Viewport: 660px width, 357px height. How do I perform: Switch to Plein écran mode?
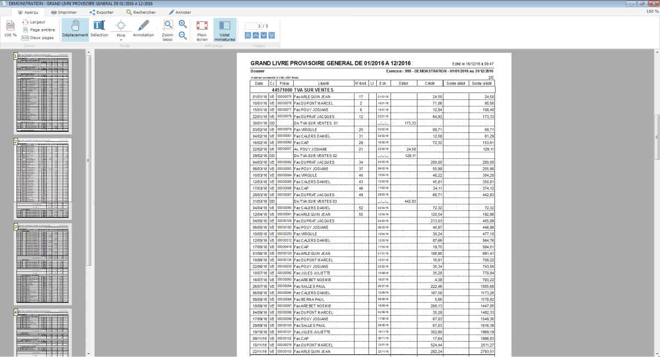(x=202, y=31)
